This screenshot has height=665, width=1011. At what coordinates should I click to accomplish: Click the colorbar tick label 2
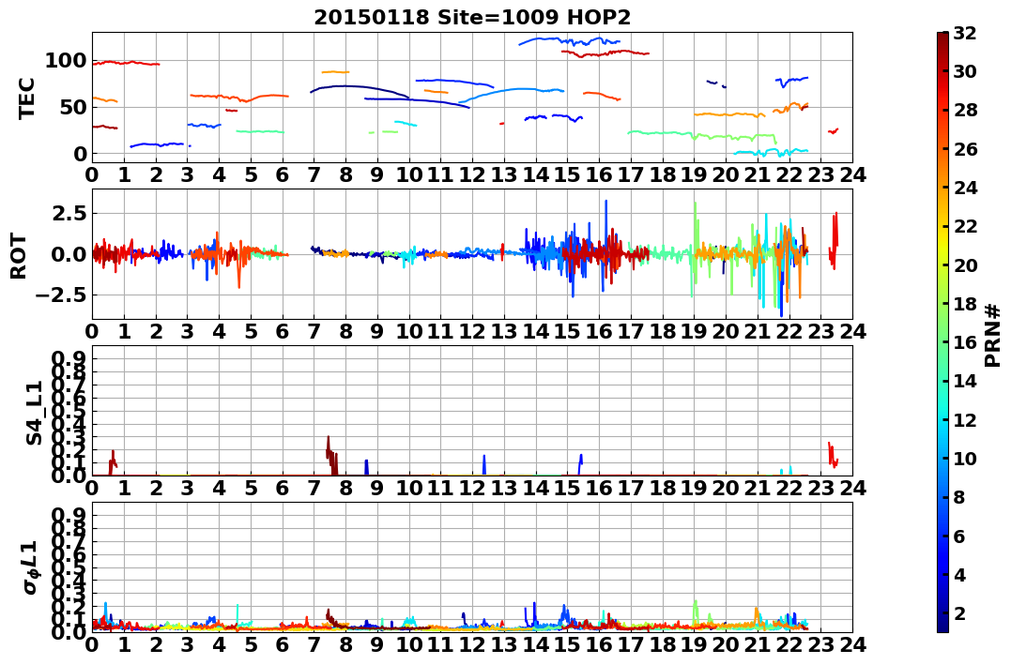(x=959, y=612)
